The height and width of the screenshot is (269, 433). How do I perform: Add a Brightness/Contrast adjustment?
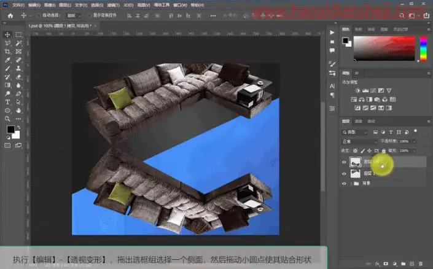tap(357, 90)
